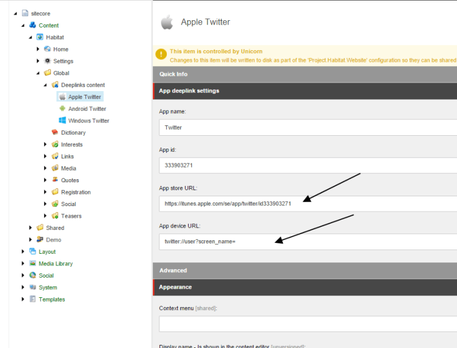
Task: Click the yellow Unicorn warning icon
Action: tap(161, 55)
